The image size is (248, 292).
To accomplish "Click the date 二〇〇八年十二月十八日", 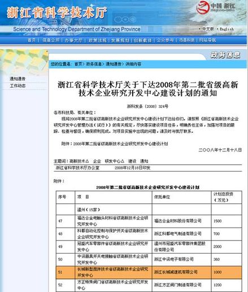I will (220, 150).
